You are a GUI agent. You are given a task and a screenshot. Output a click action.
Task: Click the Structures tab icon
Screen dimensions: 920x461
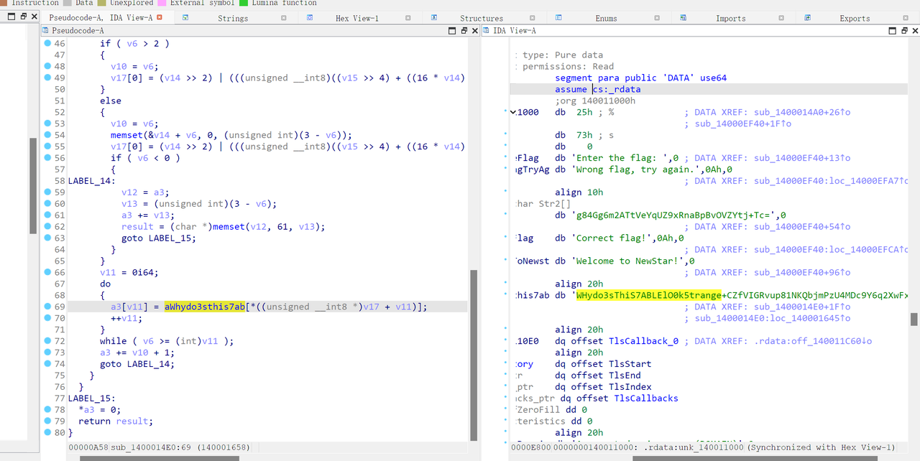434,18
